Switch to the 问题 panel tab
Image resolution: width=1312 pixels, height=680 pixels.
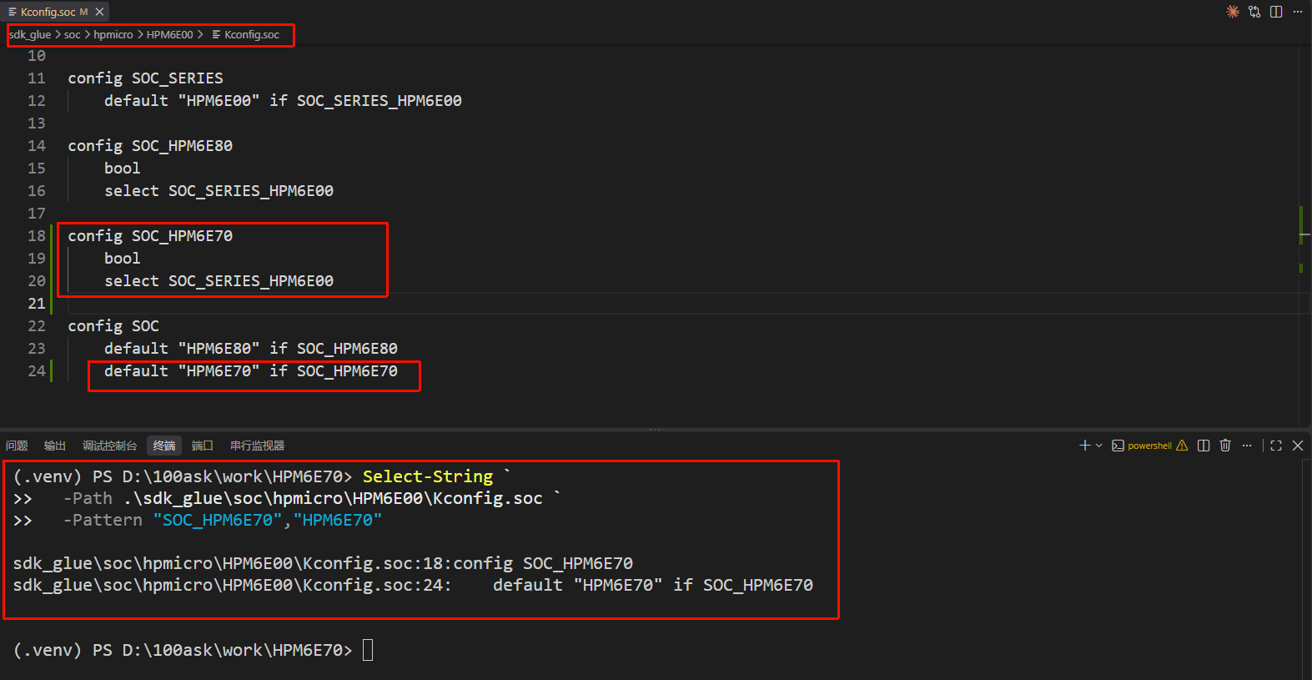(17, 446)
